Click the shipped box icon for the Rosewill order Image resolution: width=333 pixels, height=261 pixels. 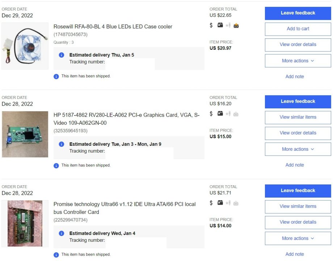click(x=220, y=25)
